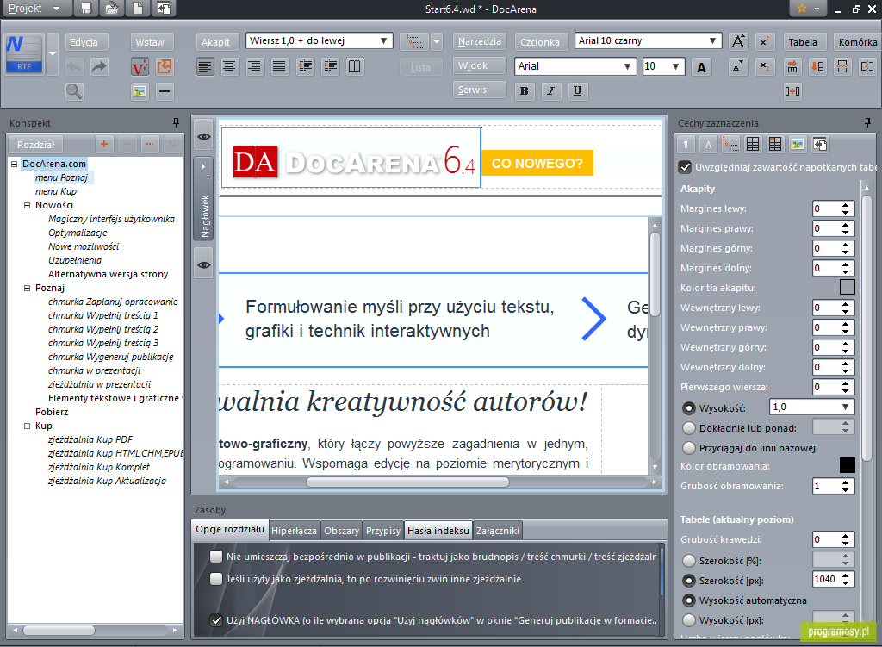The width and height of the screenshot is (882, 647).
Task: Open search with the magnifier icon
Action: coord(74,91)
